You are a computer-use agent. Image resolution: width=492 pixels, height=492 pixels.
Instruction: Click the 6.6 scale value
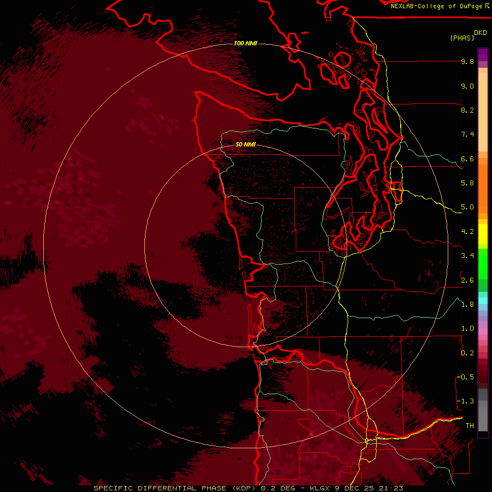467,159
